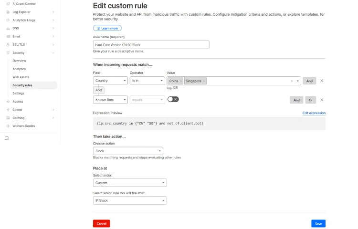Click the Security shield icon
The image size is (358, 229).
pos(8,52)
